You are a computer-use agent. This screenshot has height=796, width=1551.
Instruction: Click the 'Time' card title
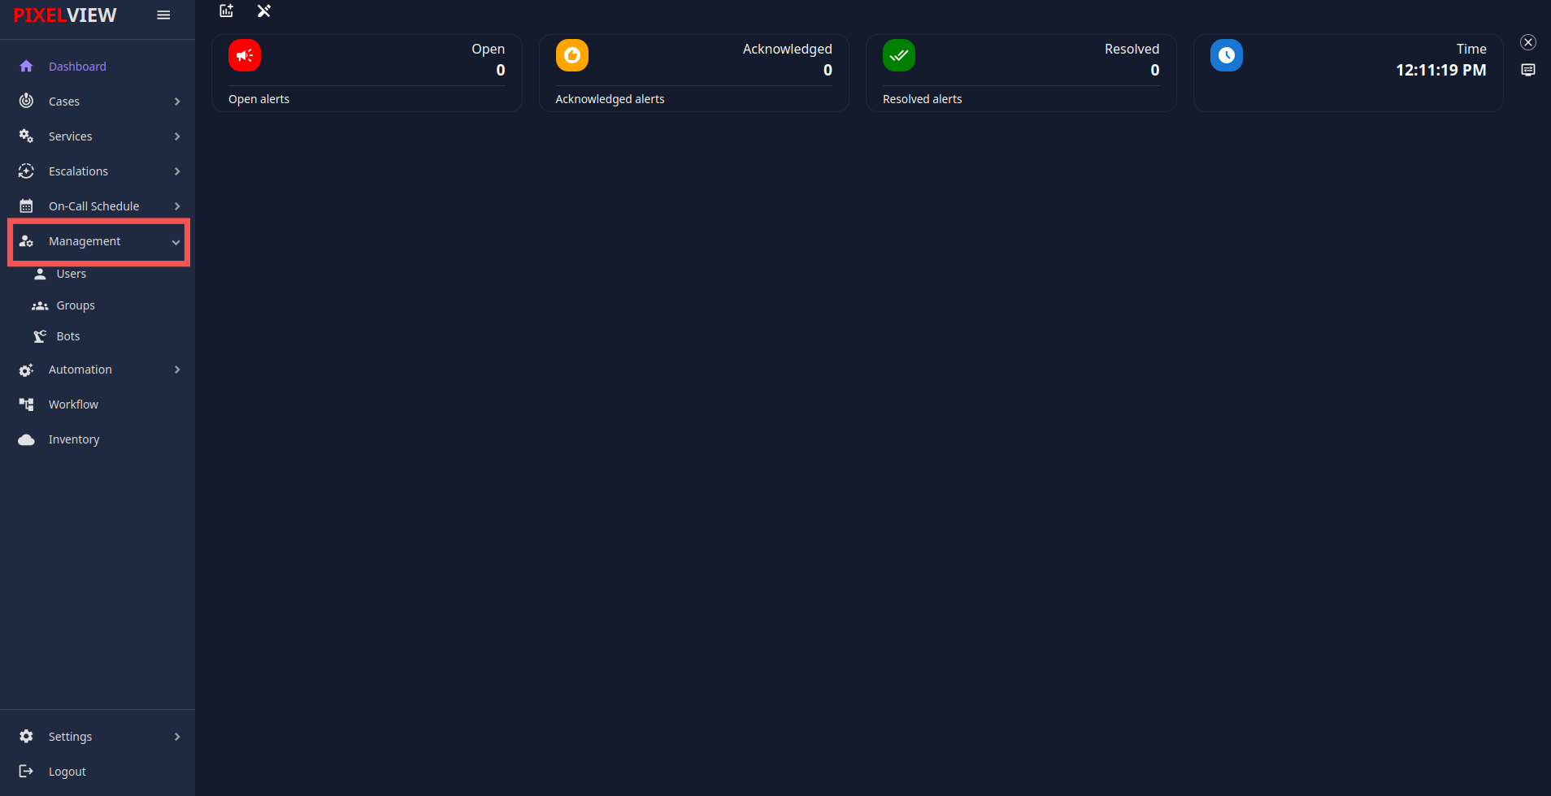pos(1471,49)
